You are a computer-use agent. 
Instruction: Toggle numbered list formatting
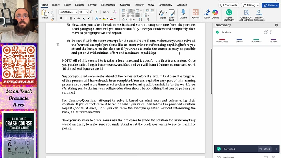pyautogui.click(x=131, y=11)
